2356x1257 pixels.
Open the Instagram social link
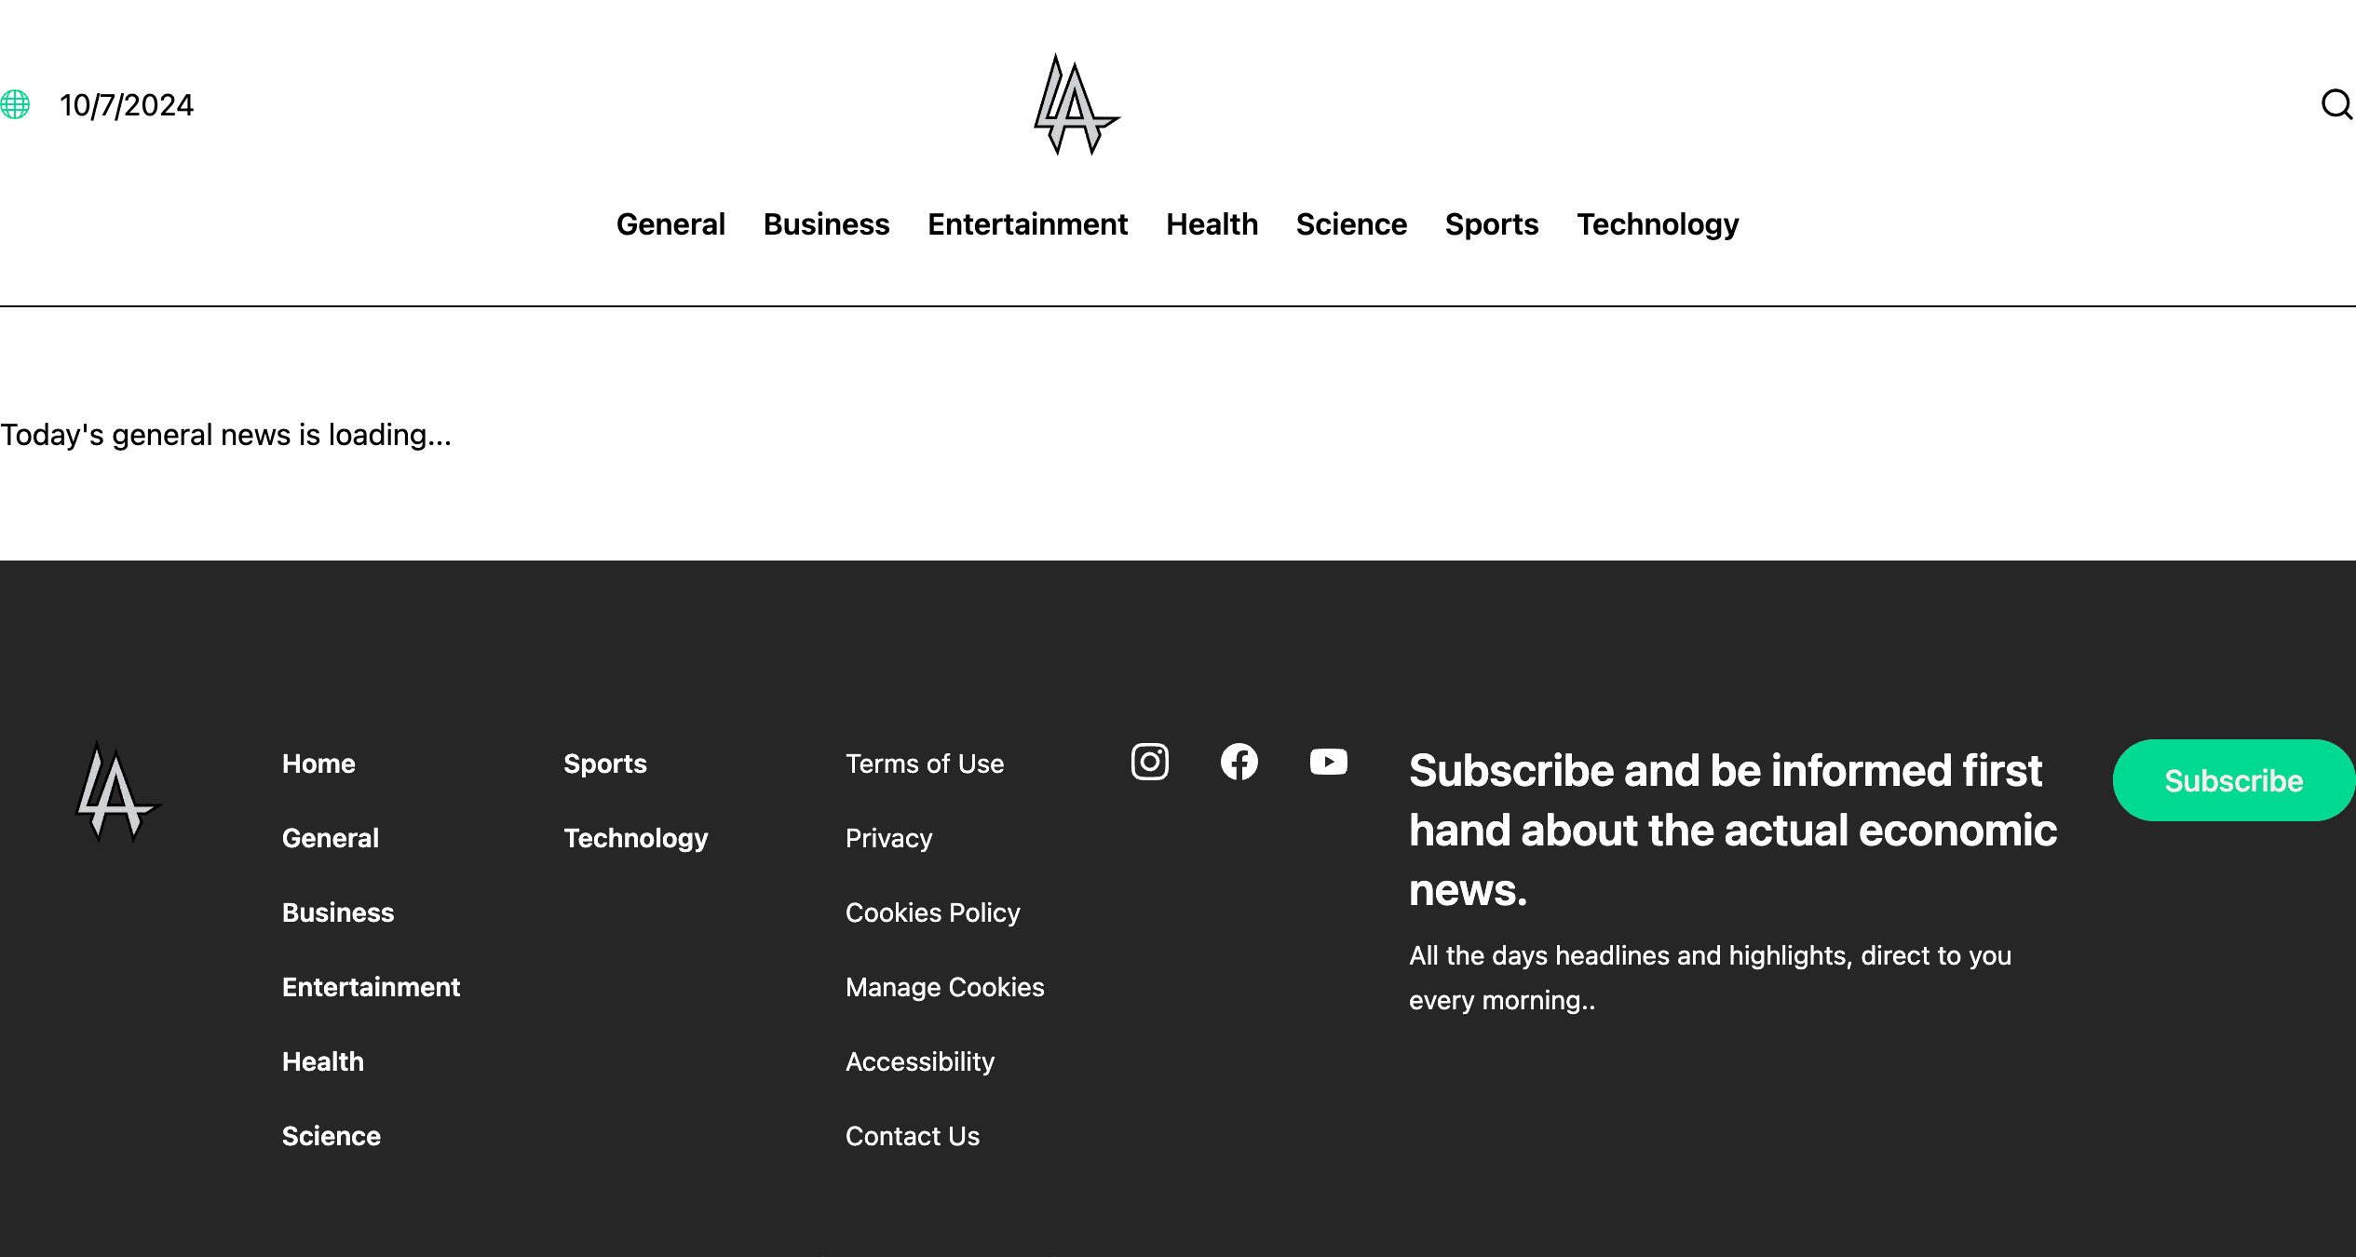1150,762
